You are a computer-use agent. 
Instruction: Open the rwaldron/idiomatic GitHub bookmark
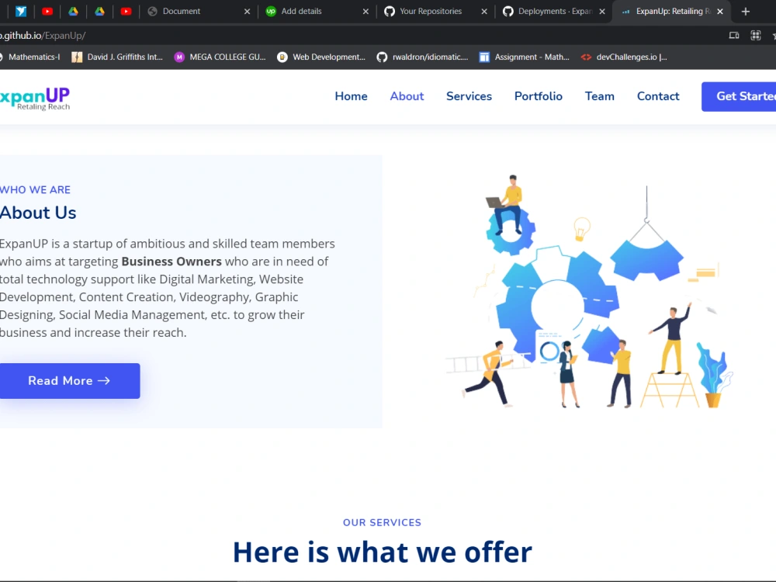422,57
